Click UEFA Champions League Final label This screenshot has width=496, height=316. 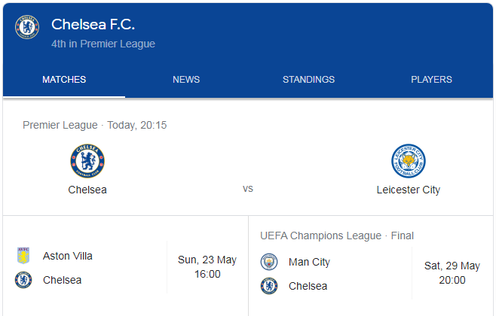coord(337,235)
